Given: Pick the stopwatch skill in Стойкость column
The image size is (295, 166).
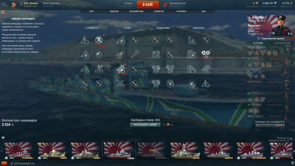Looking at the screenshot, I should coord(99,55).
